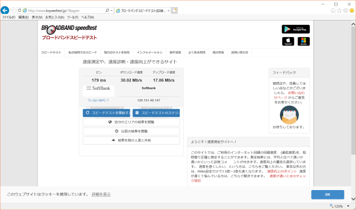Image resolution: width=356 pixels, height=210 pixels.
Task: Open the ファイル(F) menu
Action: click(9, 17)
